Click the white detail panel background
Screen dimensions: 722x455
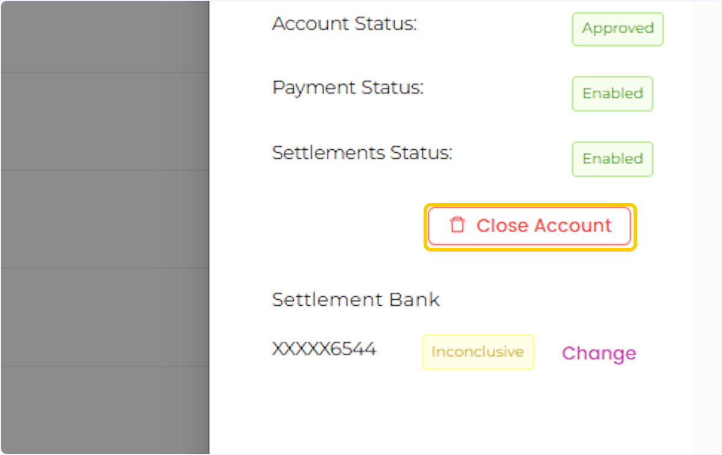coord(421,409)
